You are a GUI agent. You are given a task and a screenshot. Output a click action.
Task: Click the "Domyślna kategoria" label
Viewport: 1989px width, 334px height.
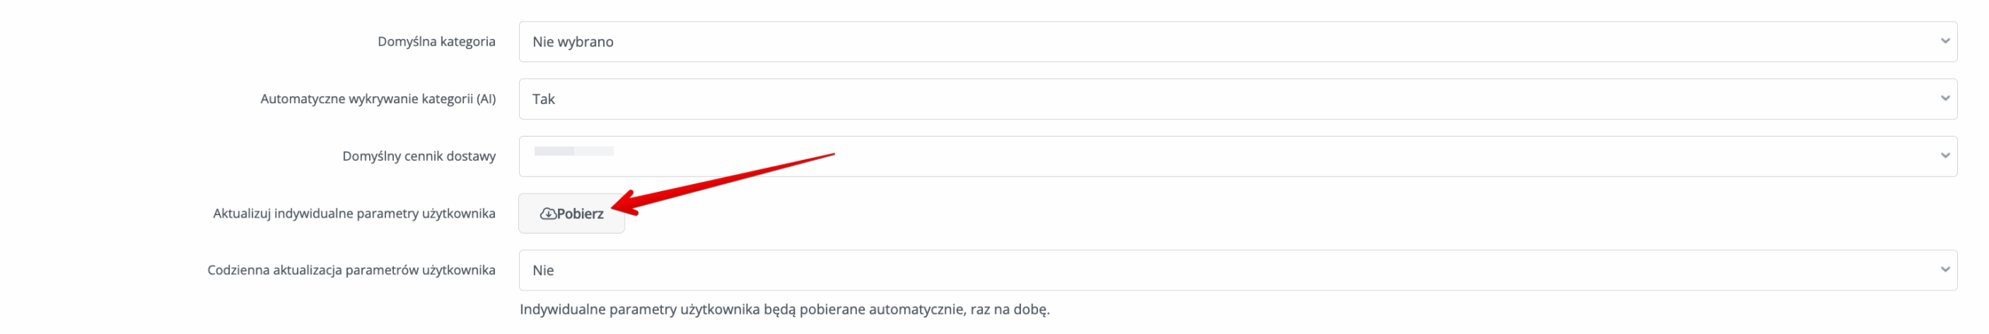tap(436, 42)
